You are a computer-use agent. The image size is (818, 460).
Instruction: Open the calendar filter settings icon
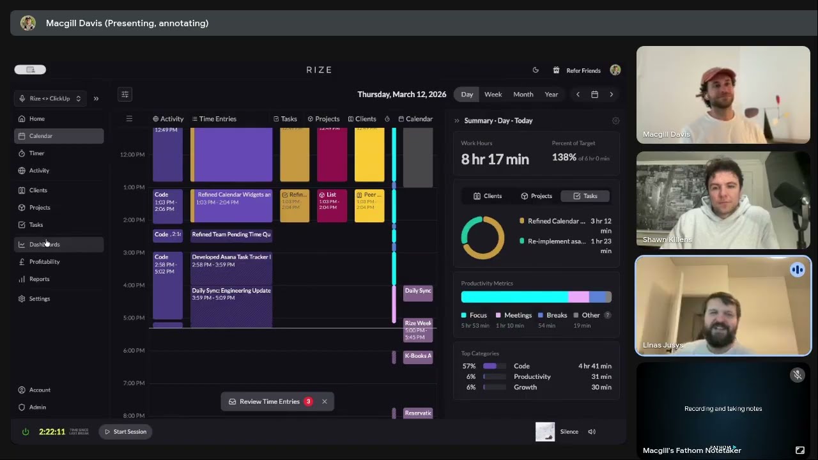(125, 95)
